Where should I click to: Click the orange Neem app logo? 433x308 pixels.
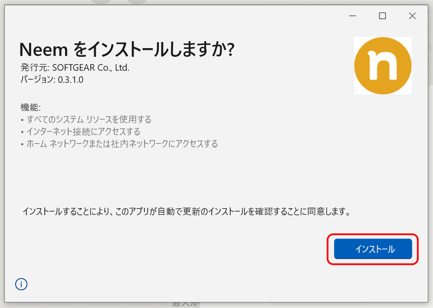click(383, 65)
